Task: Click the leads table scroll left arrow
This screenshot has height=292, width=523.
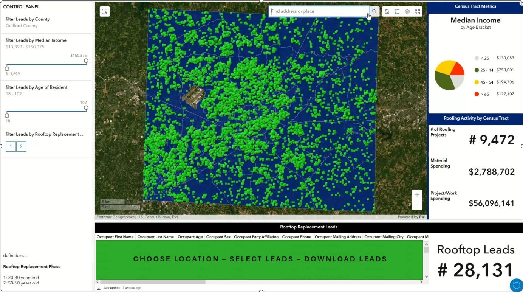Action: point(98,282)
